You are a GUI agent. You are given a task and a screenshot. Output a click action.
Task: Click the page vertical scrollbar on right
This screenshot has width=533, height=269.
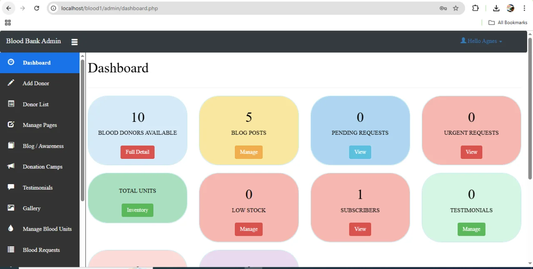[x=530, y=109]
